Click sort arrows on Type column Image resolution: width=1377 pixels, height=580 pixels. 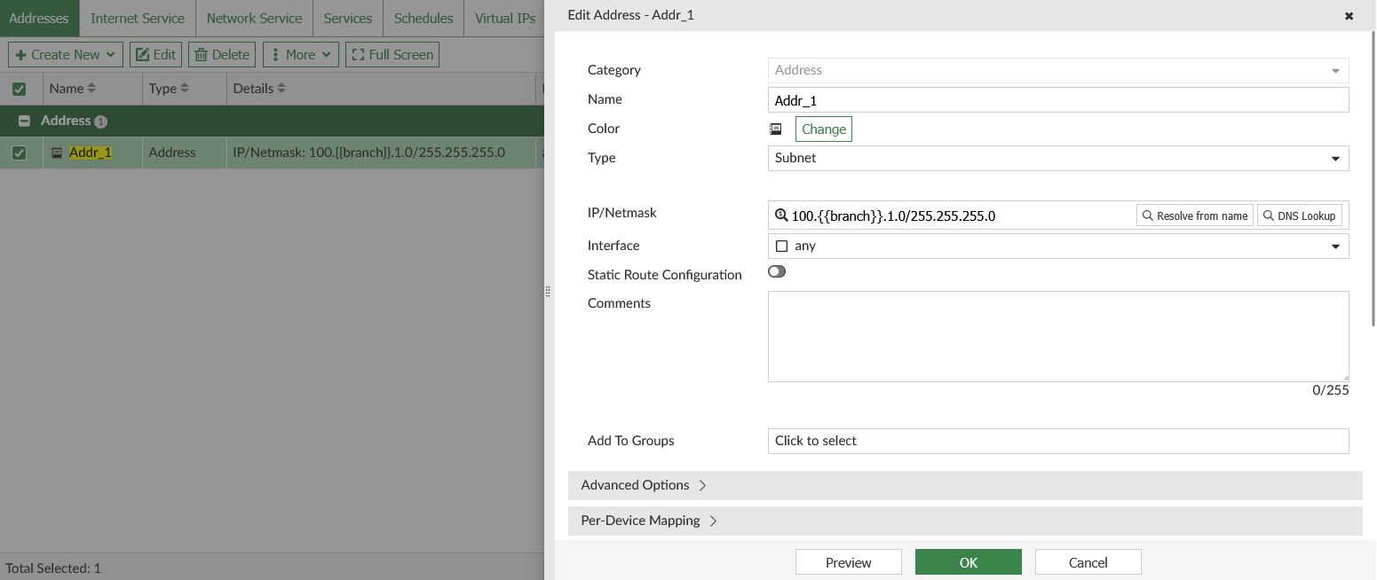(x=185, y=89)
